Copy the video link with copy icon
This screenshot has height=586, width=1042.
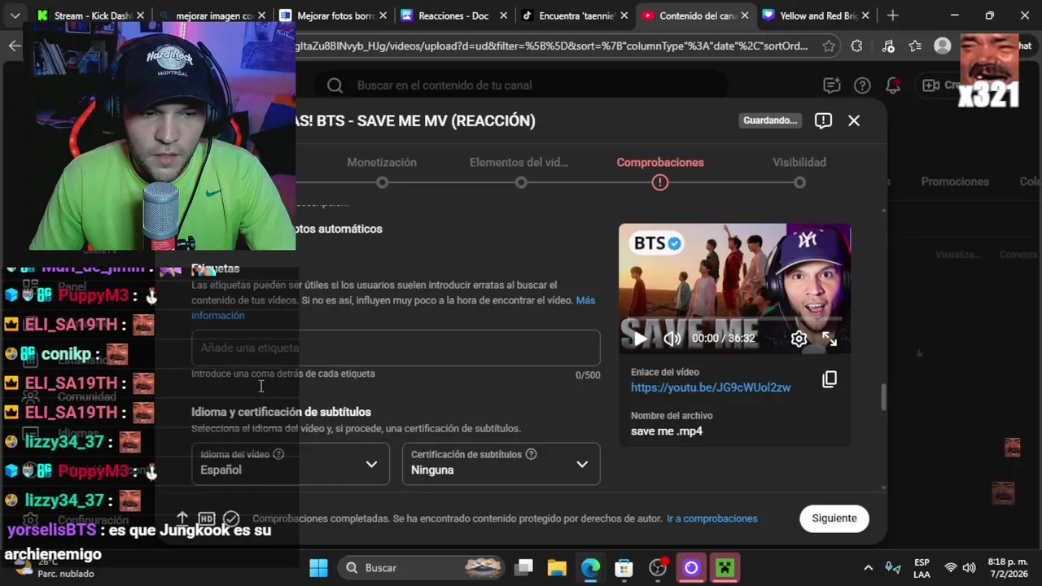point(829,379)
